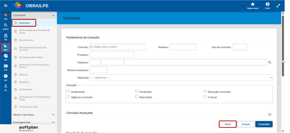Favorite Aprovação da Solicitação de Aditivo star
The height and width of the screenshot is (133, 290).
coord(16,66)
